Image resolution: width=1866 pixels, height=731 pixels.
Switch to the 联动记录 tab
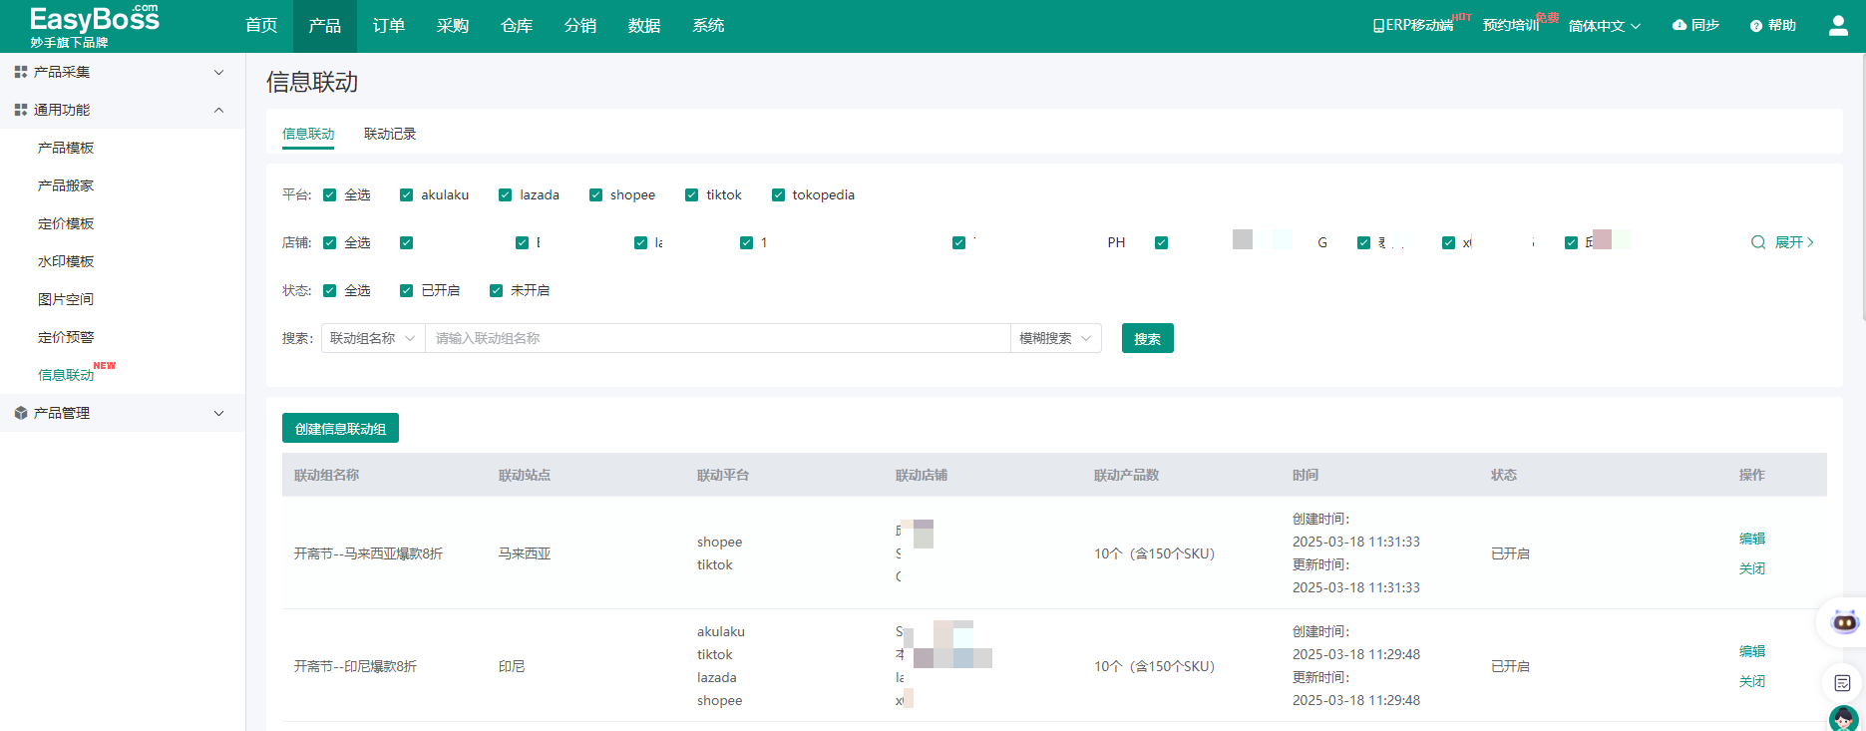[x=390, y=134]
